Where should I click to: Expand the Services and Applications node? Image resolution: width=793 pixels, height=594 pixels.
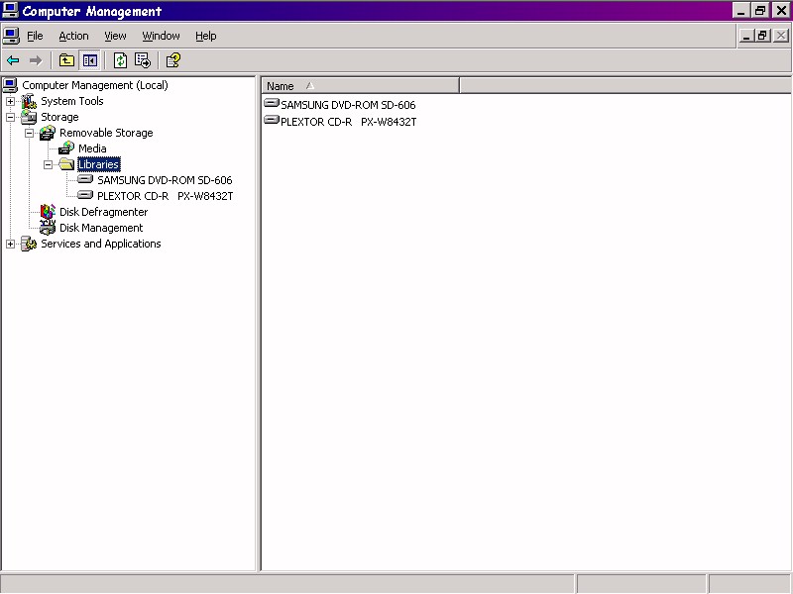pyautogui.click(x=10, y=244)
